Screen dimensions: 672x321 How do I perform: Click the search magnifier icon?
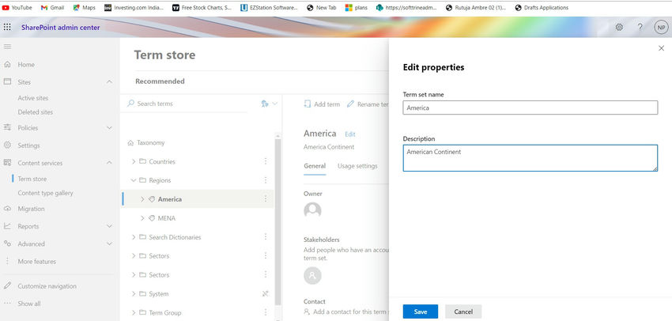pyautogui.click(x=131, y=104)
